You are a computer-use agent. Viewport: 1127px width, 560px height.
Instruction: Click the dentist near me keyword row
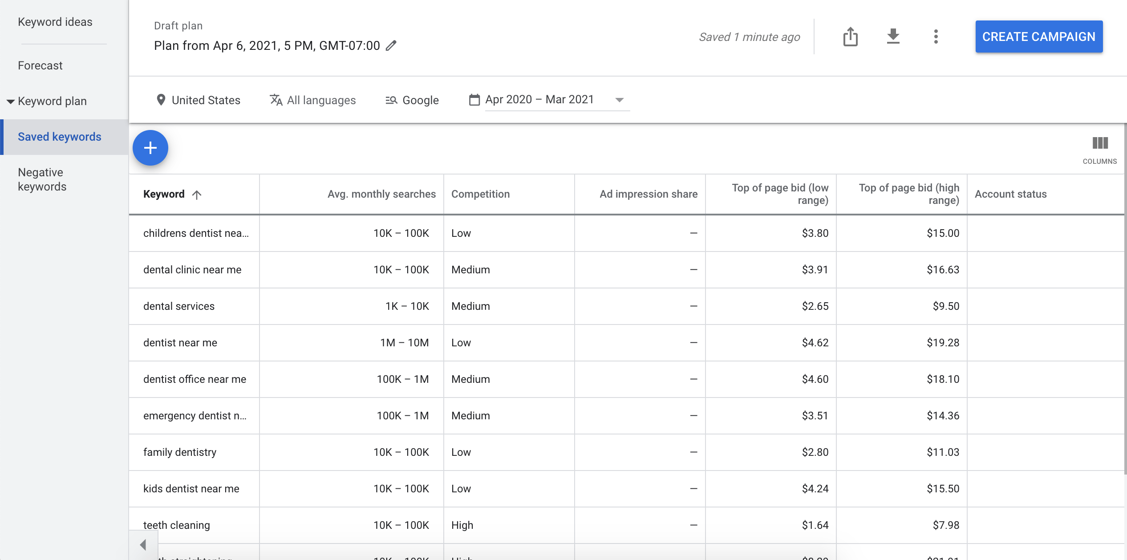point(180,343)
